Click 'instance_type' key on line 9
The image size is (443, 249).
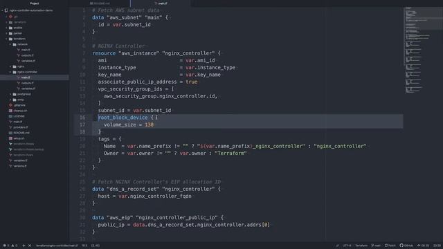pos(117,68)
